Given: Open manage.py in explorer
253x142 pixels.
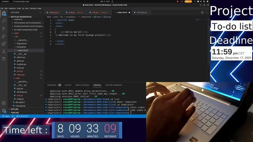Looking at the screenshot, I should [20, 106].
